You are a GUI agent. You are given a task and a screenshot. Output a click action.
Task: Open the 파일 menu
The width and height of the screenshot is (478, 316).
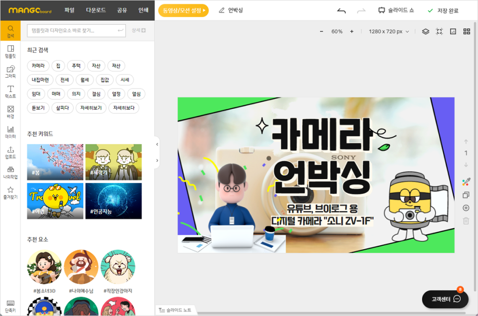pos(69,10)
